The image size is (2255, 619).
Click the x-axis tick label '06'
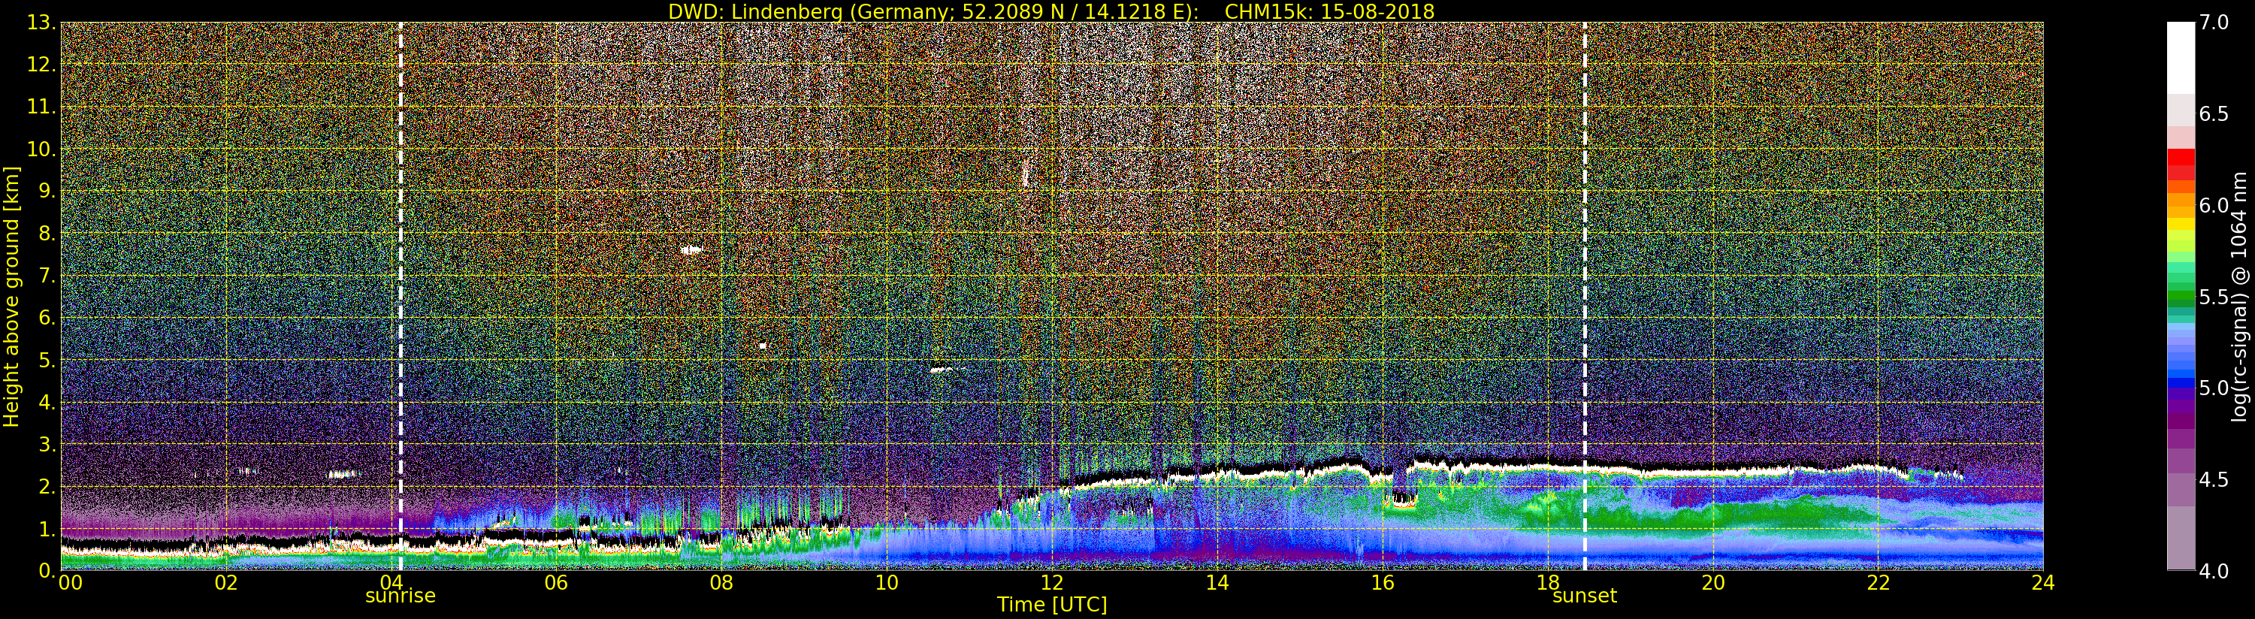point(556,583)
